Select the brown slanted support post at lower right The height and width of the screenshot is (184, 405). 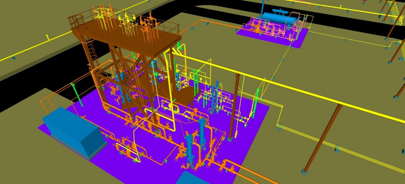[x=323, y=139]
